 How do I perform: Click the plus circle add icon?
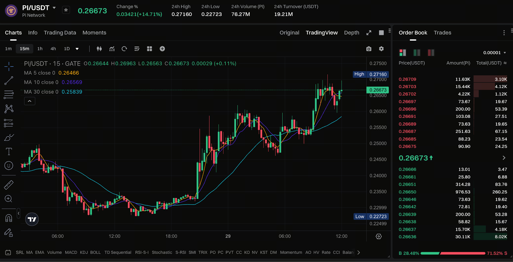[162, 49]
